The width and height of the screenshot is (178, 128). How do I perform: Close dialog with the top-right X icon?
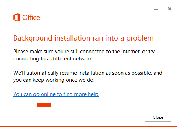169,9
